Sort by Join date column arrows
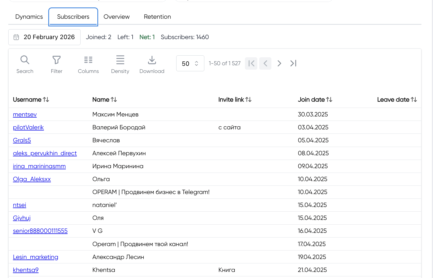 (x=329, y=100)
